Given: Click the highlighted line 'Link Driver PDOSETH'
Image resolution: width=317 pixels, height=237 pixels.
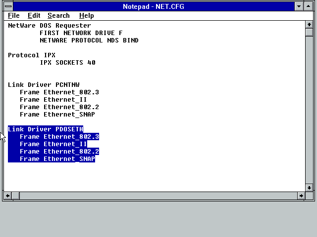Looking at the screenshot, I should pos(46,129).
